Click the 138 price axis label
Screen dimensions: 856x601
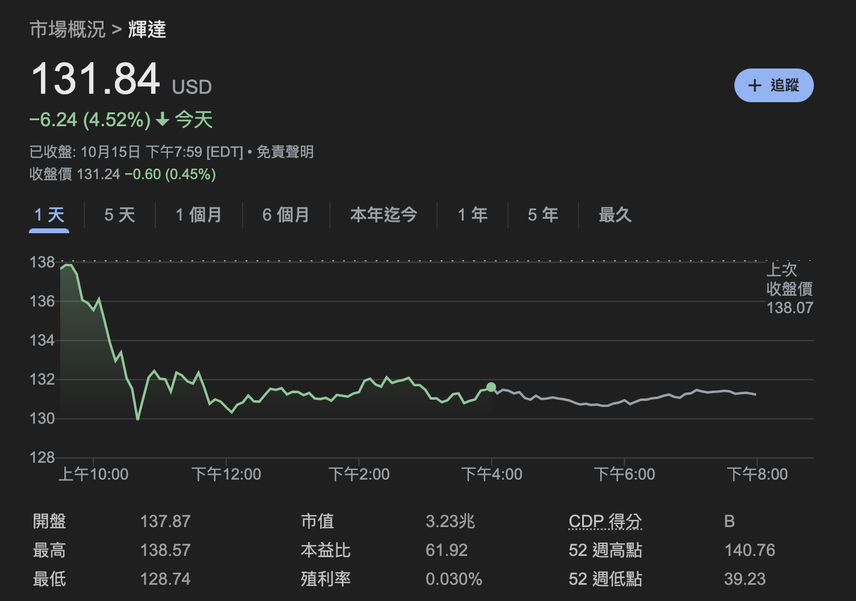pyautogui.click(x=42, y=262)
